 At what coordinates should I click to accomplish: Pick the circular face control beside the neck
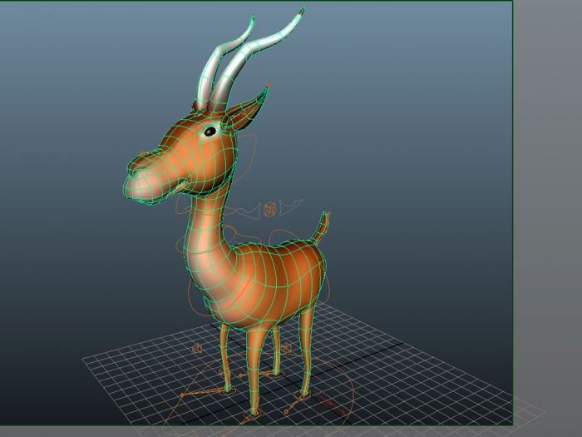270,209
